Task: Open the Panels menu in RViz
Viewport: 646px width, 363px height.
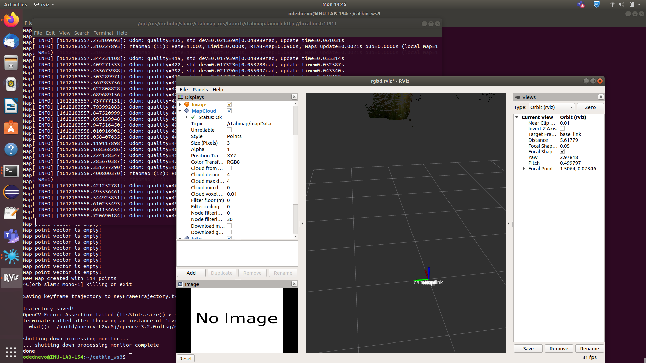Action: point(200,90)
